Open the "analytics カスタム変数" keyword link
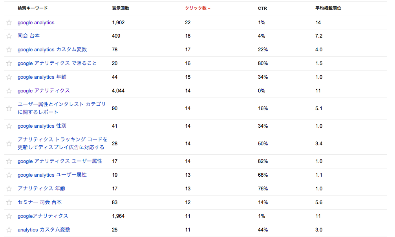The width and height of the screenshot is (395, 237). tap(44, 230)
